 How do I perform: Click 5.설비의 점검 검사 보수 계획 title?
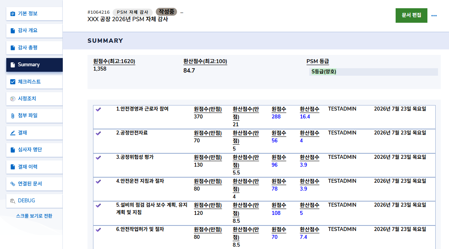click(x=152, y=209)
